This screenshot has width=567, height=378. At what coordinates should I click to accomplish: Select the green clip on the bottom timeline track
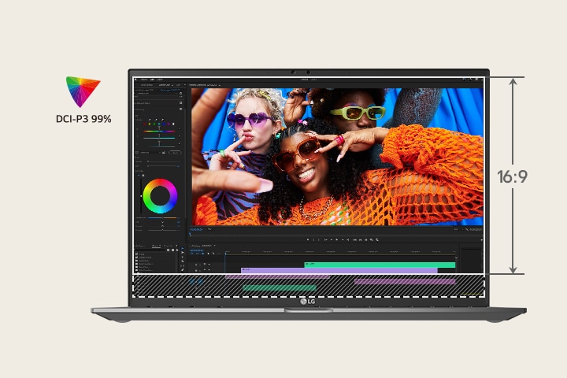coord(279,288)
